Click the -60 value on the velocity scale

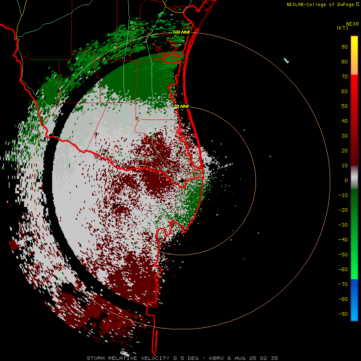(x=343, y=270)
